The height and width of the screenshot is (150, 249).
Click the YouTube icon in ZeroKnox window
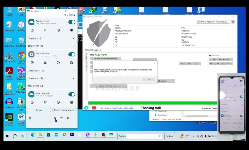94,108
